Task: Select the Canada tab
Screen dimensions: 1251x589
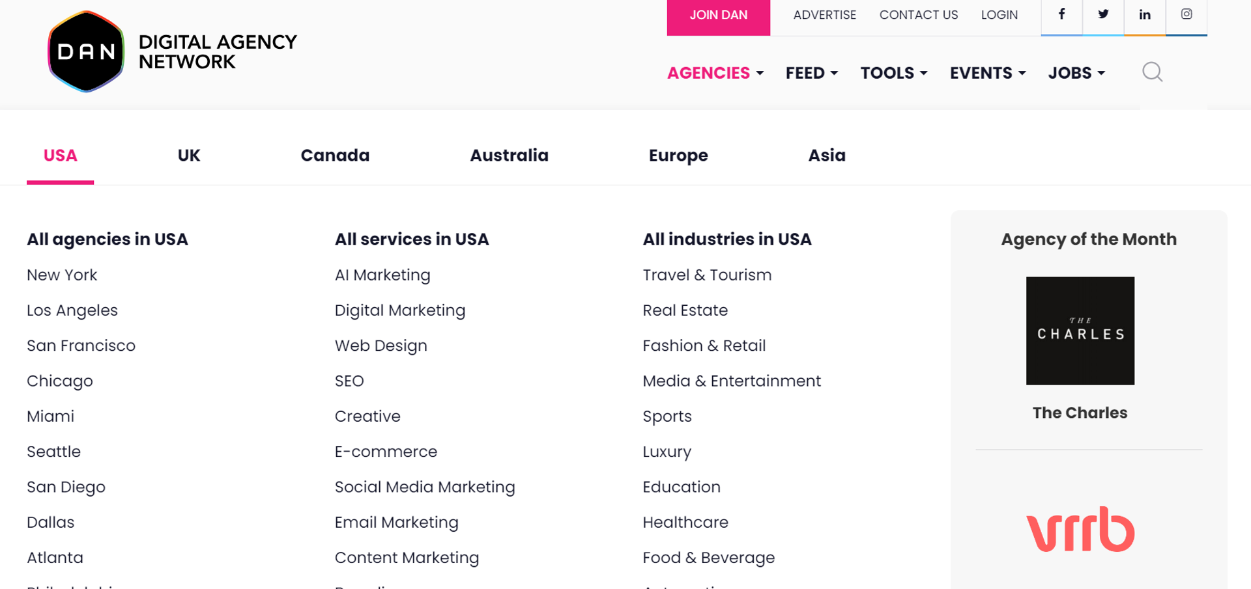Action: (335, 155)
